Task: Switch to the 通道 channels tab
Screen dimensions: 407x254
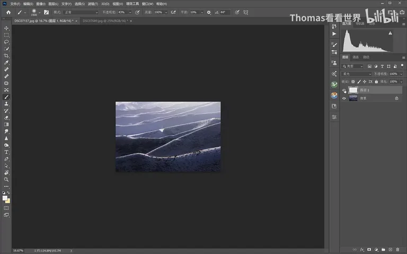Action: pyautogui.click(x=356, y=57)
